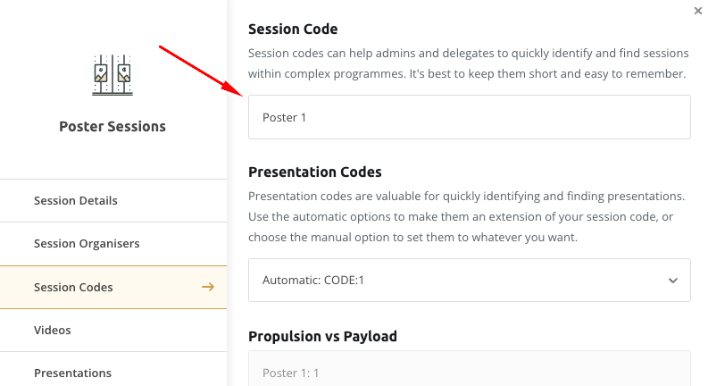Expand the chevron on Automatic: CODE:1
The width and height of the screenshot is (708, 386).
pyautogui.click(x=673, y=281)
